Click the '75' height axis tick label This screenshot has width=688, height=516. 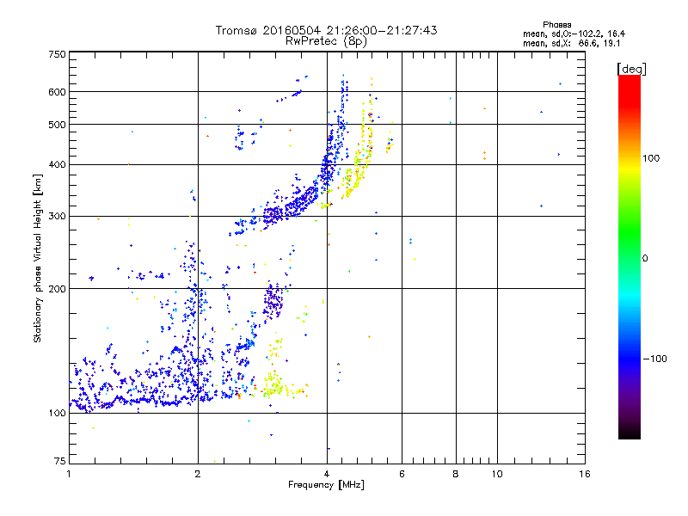click(60, 461)
